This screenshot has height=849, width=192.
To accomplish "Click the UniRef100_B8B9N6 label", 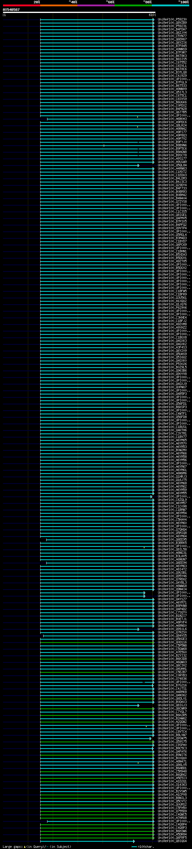I will point(172,145).
